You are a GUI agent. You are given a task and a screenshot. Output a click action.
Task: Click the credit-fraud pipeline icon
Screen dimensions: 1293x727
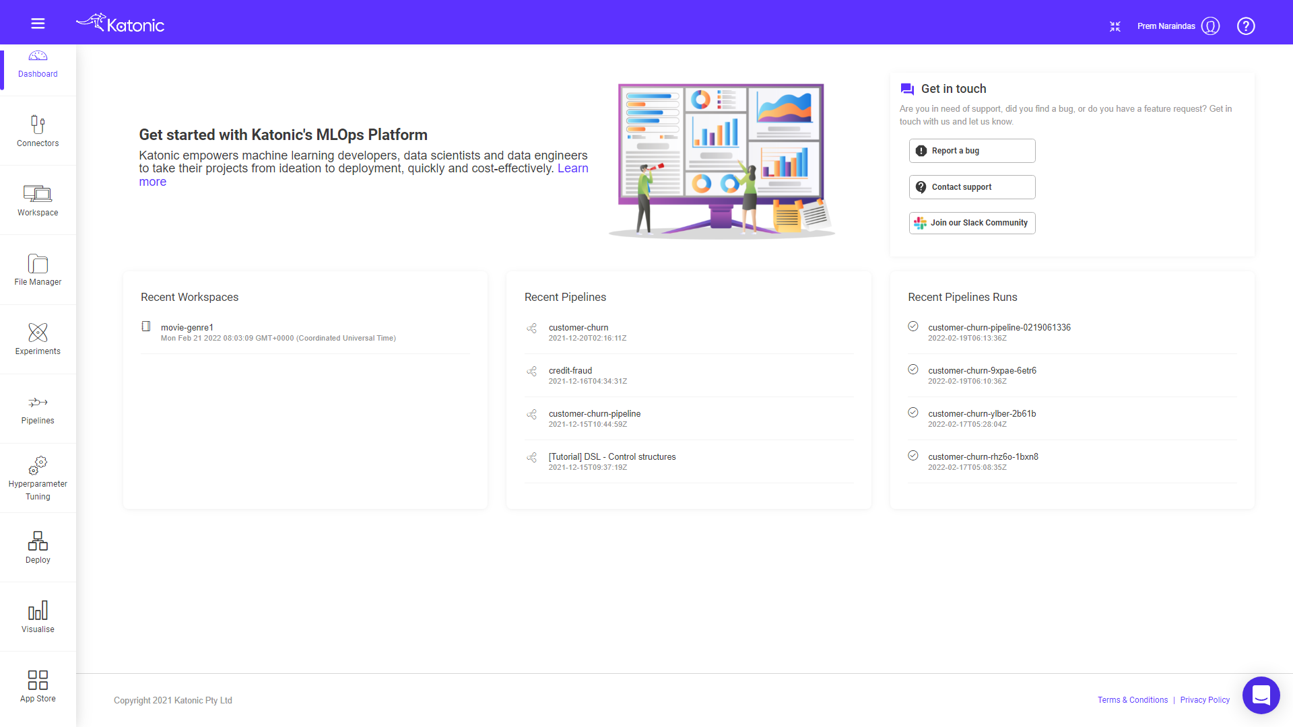pos(532,372)
